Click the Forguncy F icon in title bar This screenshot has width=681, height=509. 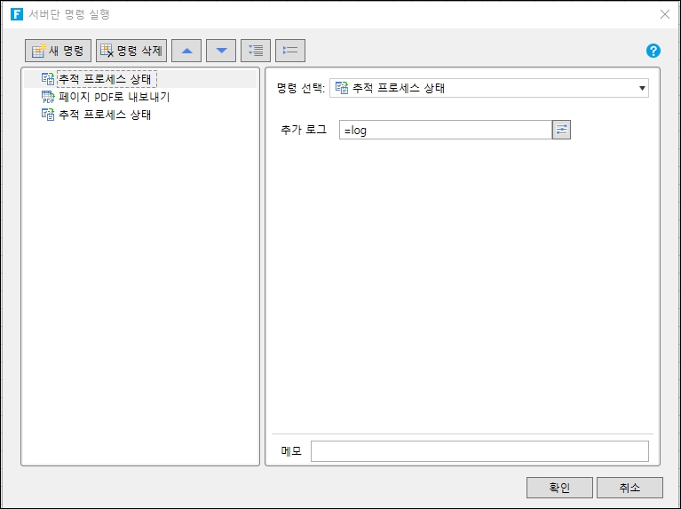pyautogui.click(x=15, y=14)
